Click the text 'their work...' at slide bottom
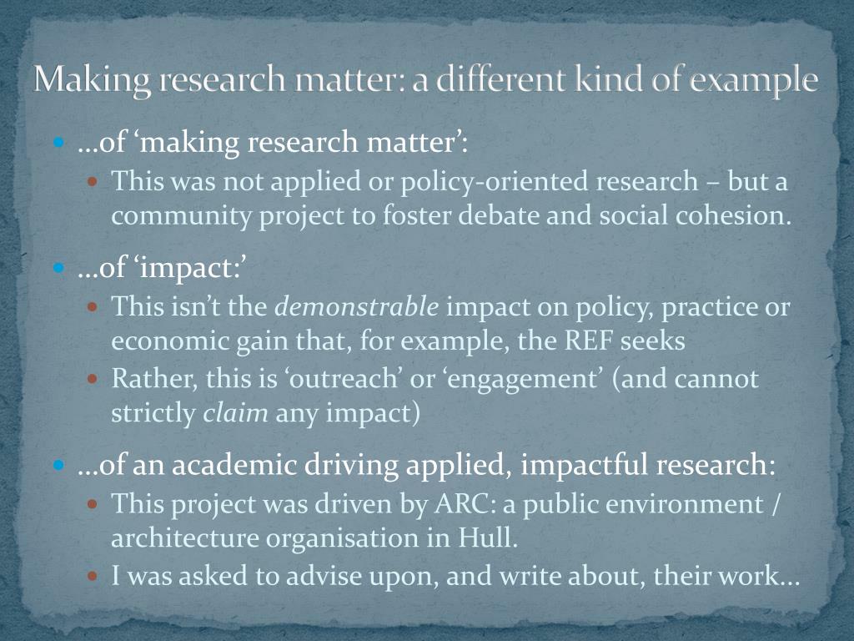This screenshot has width=854, height=641. click(x=726, y=576)
